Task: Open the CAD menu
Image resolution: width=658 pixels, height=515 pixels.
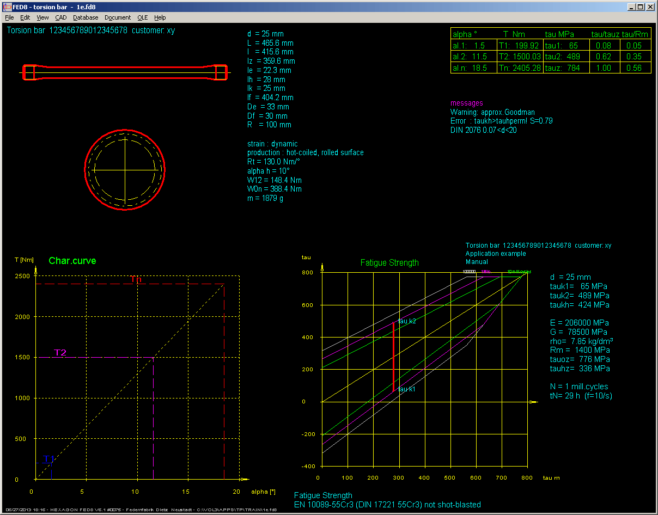Action: pyautogui.click(x=60, y=17)
